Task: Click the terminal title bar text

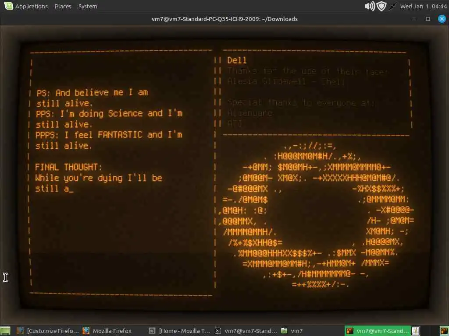Action: [224, 19]
